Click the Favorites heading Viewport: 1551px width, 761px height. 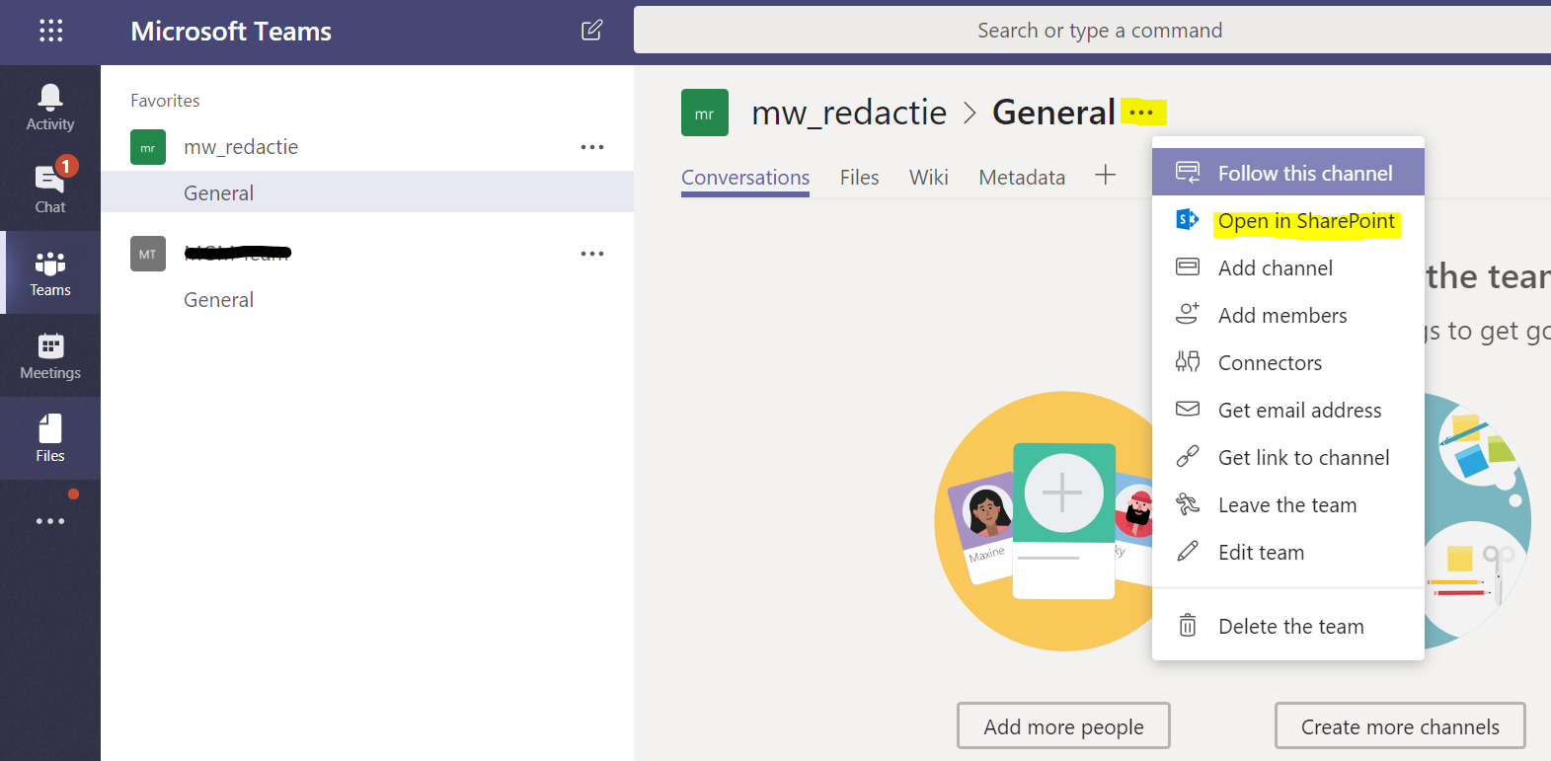click(x=165, y=101)
